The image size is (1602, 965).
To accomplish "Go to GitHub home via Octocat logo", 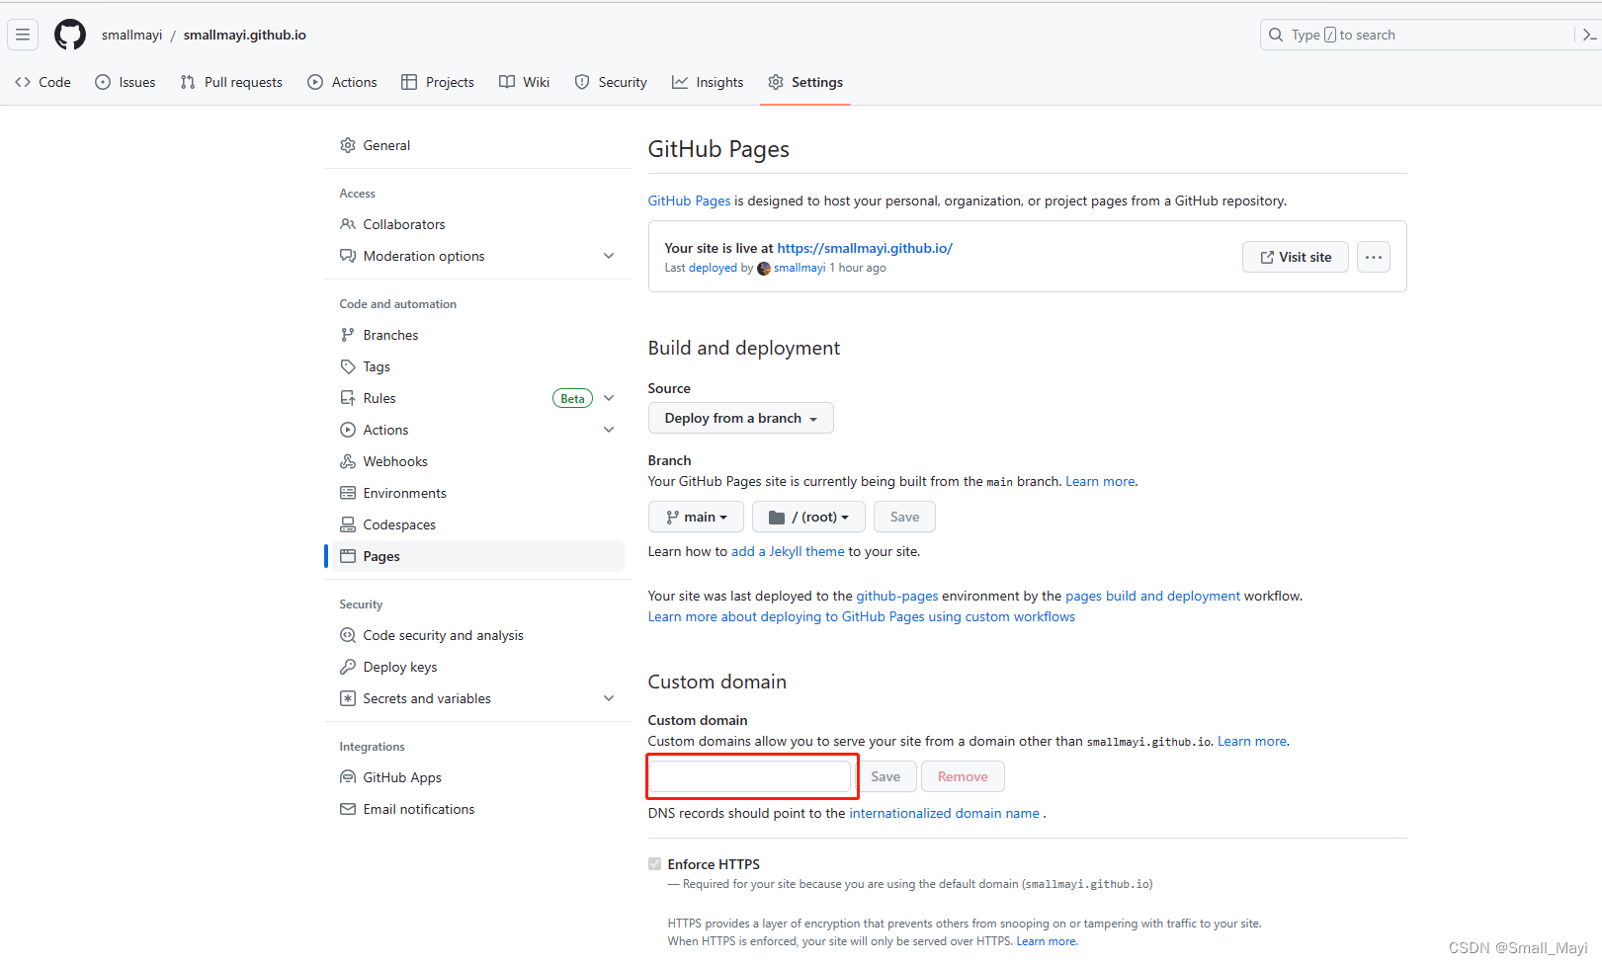I will pyautogui.click(x=70, y=35).
